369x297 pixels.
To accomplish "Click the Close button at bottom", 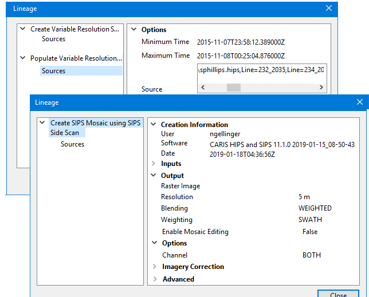I will point(338,293).
